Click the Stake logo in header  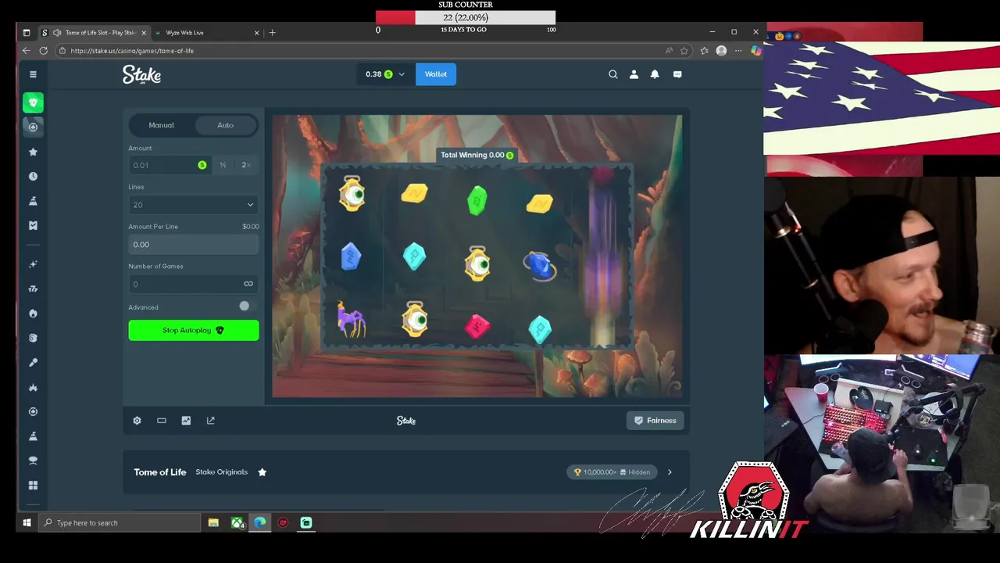click(x=141, y=74)
